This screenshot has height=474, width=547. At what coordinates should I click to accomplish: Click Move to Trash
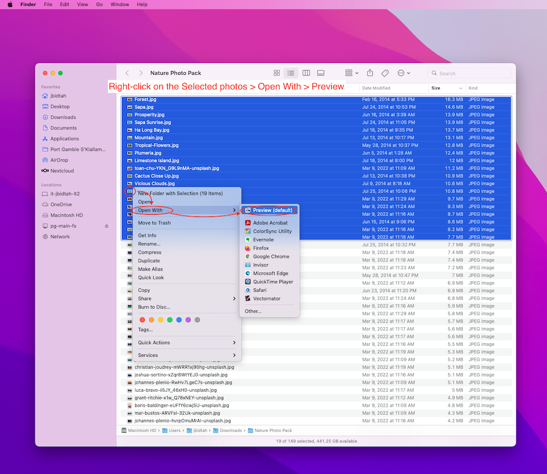186,223
